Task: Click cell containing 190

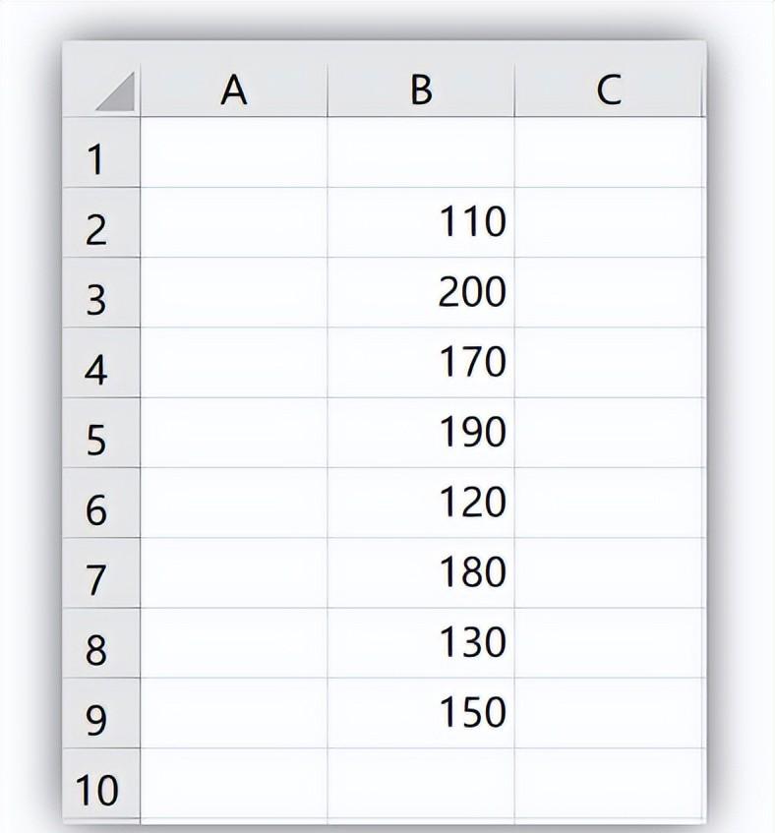Action: pos(421,433)
